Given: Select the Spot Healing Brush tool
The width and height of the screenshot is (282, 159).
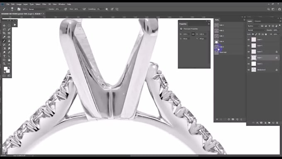Looking at the screenshot, I should [x=9, y=37].
